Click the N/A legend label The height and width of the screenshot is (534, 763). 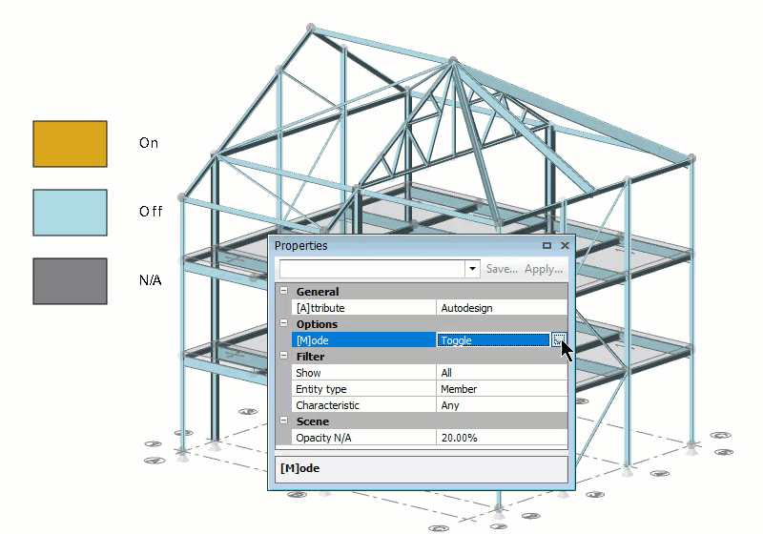(x=150, y=280)
